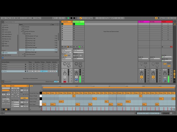
Task: Toggle Key map mode switch
Action: [162, 18]
